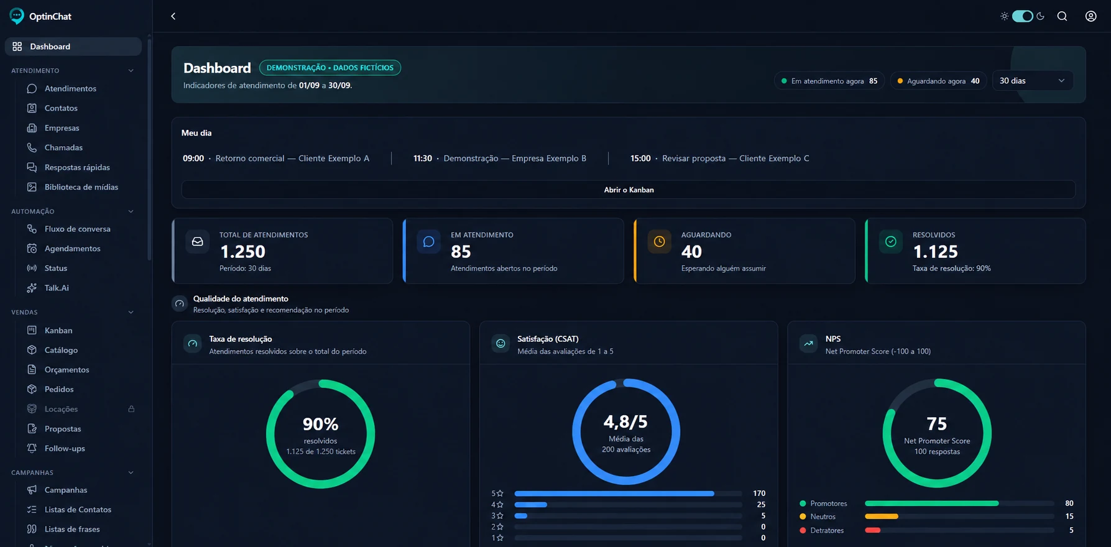The width and height of the screenshot is (1111, 547).
Task: Click the Atendimentos chat bubble icon
Action: tap(32, 88)
